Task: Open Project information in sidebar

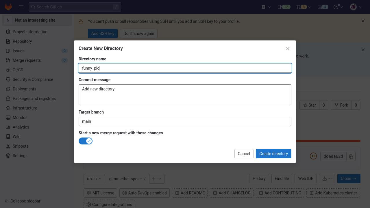Action: (37, 32)
